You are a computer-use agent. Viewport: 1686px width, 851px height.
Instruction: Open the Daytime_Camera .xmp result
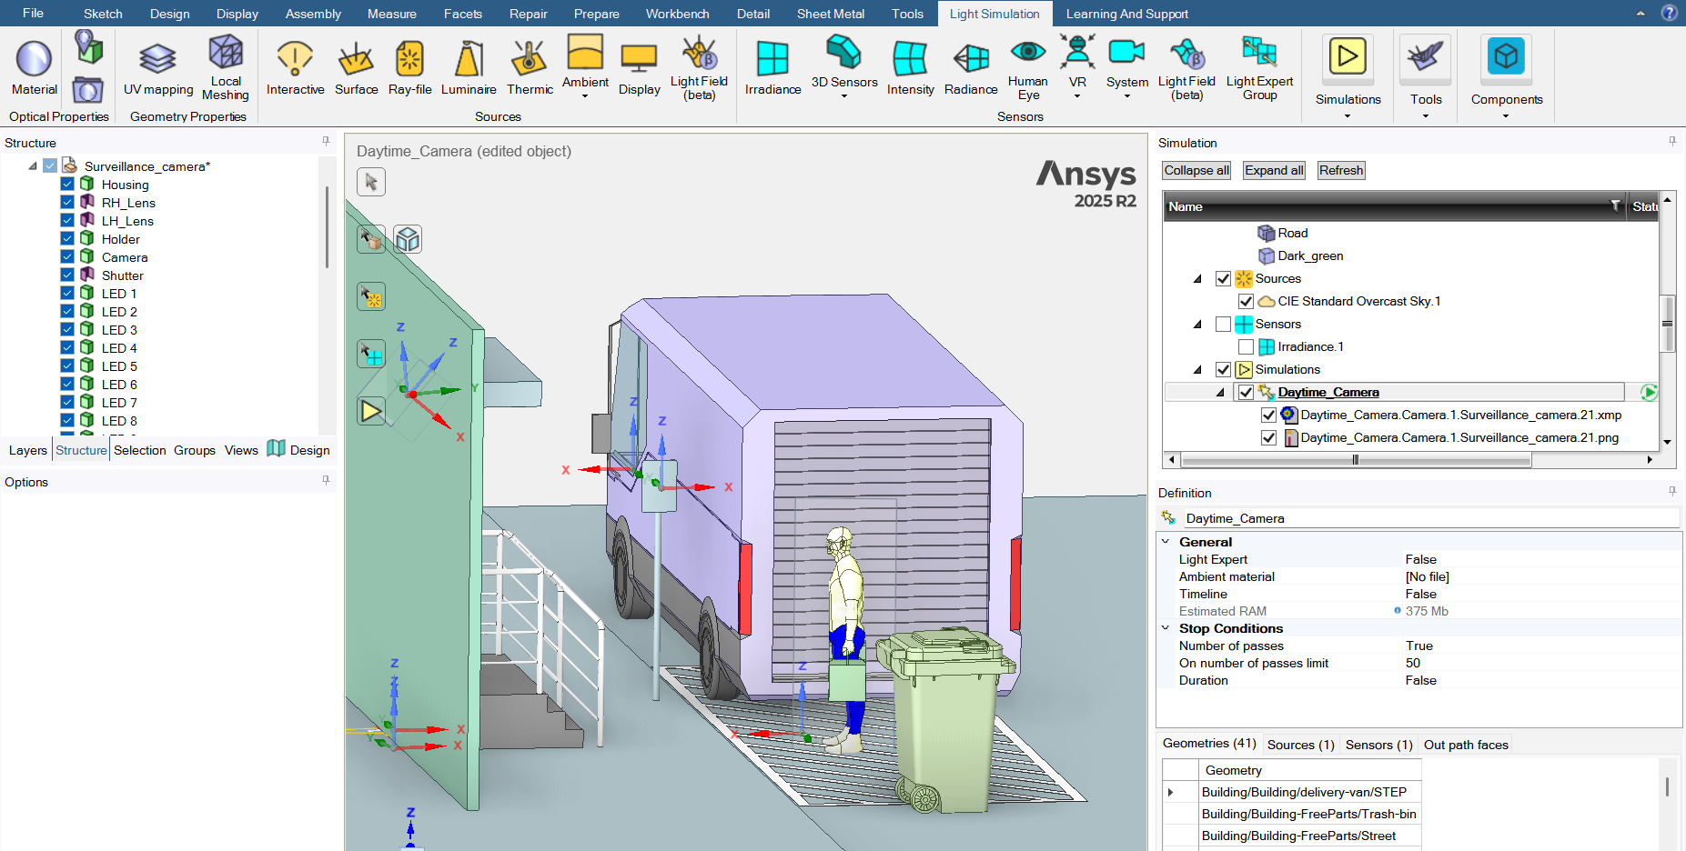coord(1460,415)
